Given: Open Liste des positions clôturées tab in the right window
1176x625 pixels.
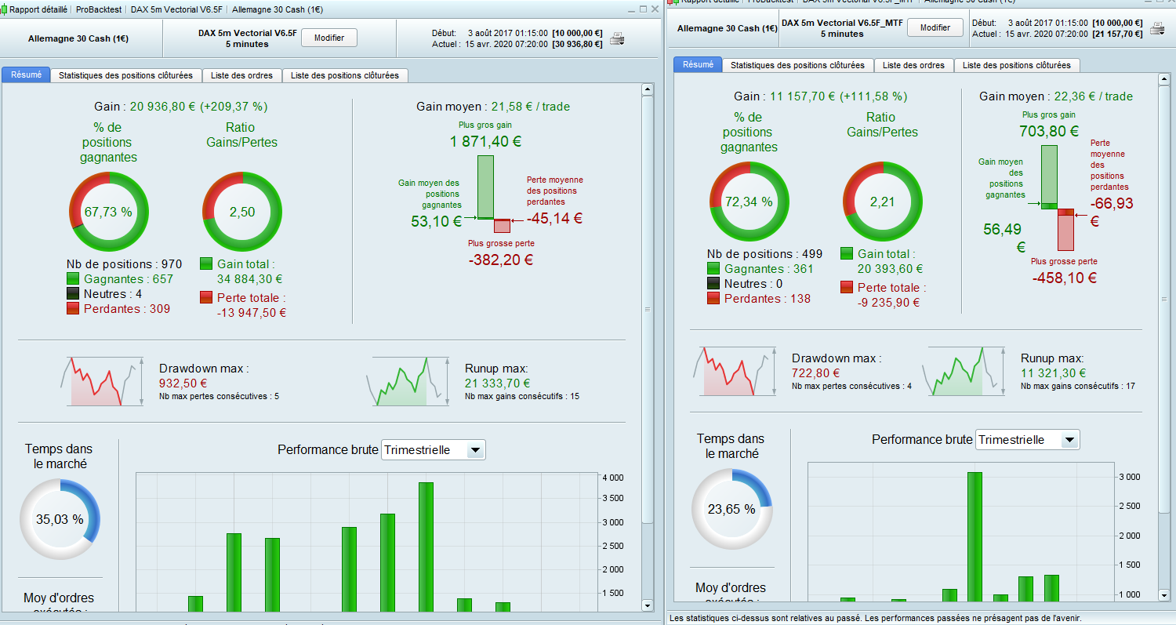Looking at the screenshot, I should pos(1017,65).
